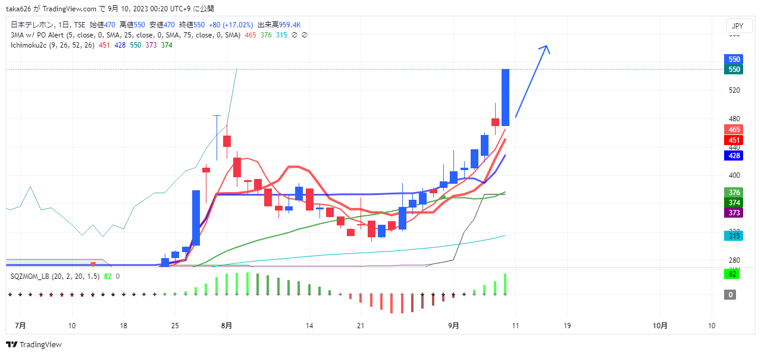Image resolution: width=761 pixels, height=355 pixels.
Task: Click the green up-triangle marker on the chart
Action: (x=443, y=197)
